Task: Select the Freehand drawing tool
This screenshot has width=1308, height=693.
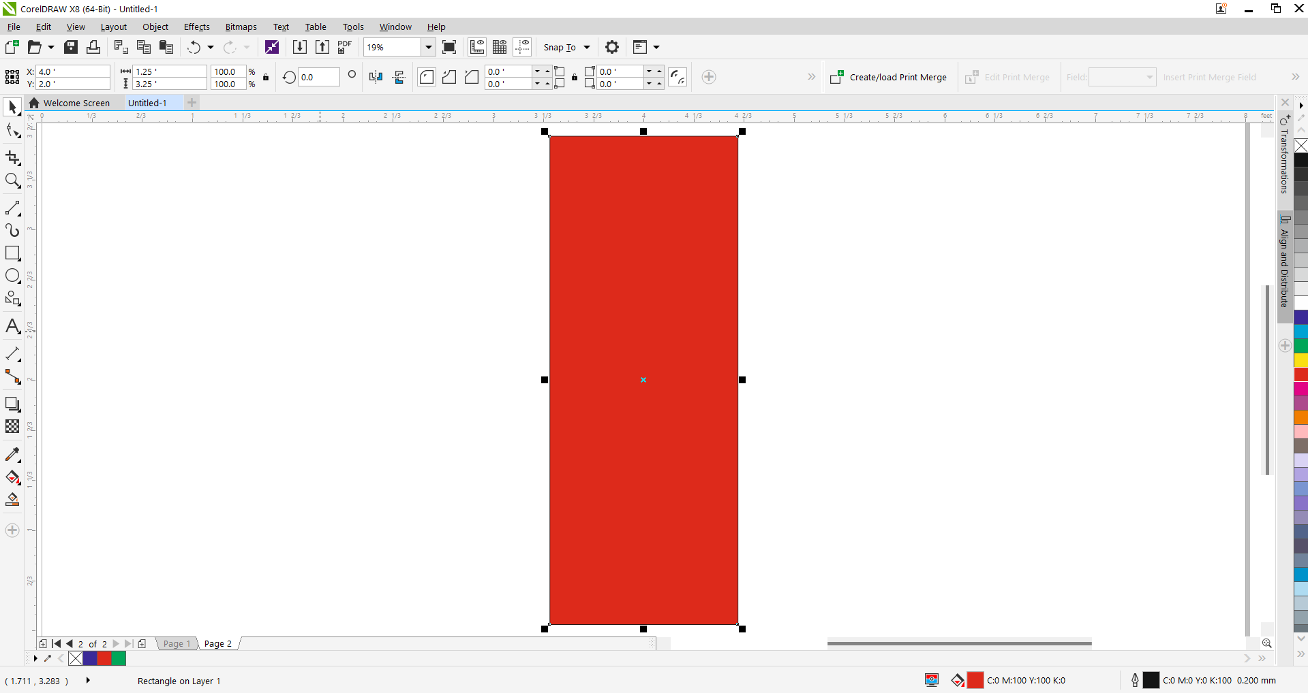Action: [12, 208]
